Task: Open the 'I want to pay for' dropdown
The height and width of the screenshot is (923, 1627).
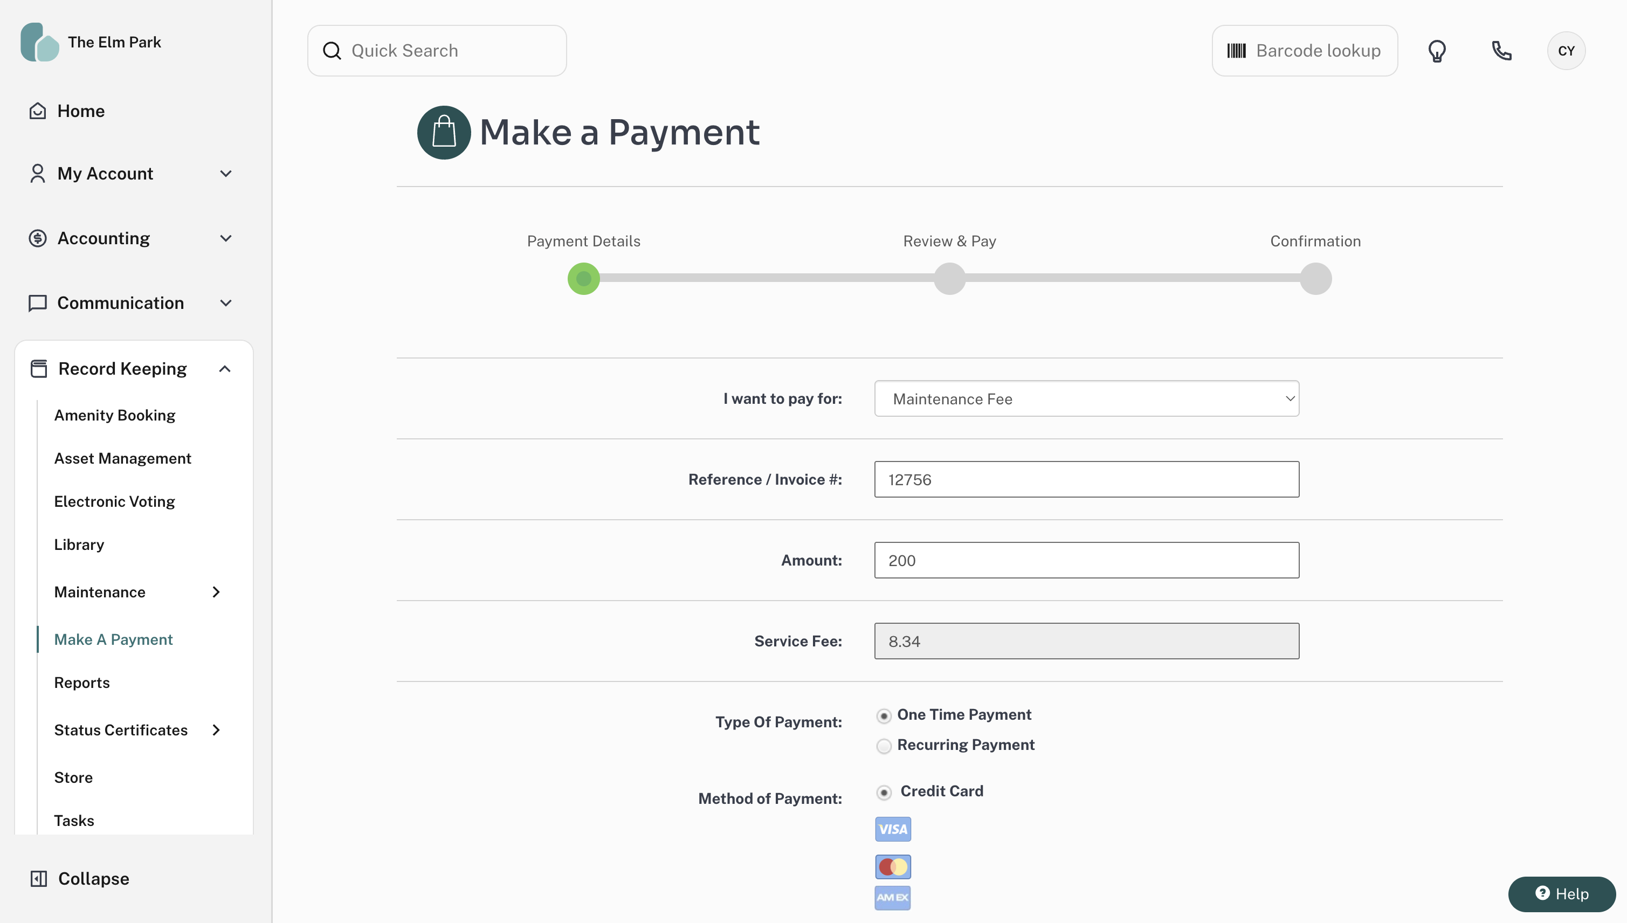Action: (1086, 399)
